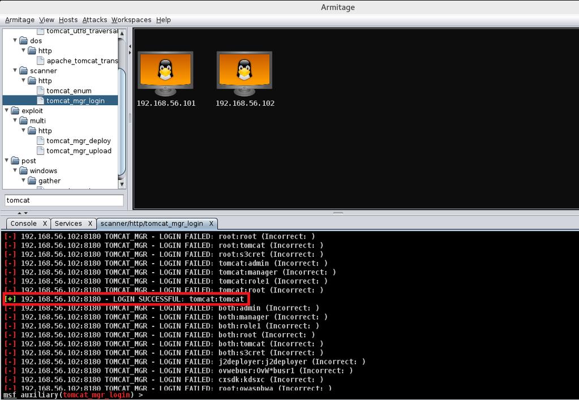Collapse the exploit tree node
This screenshot has height=400, width=579.
(7, 110)
